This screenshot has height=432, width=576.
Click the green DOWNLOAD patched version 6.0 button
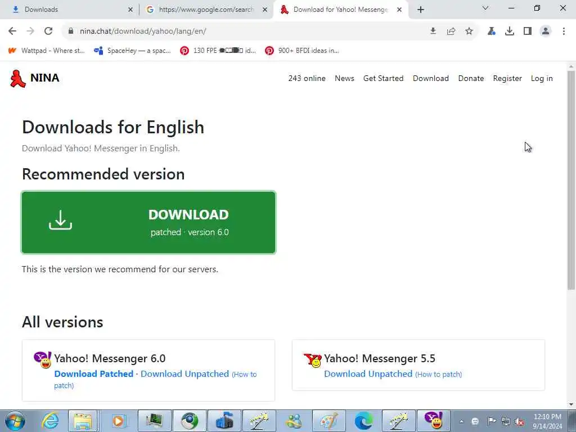coord(148,223)
